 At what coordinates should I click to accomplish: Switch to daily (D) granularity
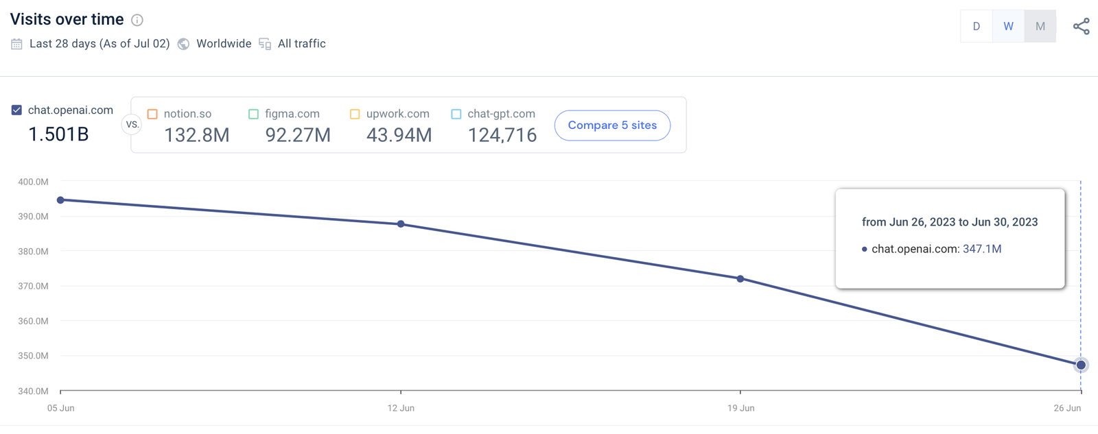(976, 26)
